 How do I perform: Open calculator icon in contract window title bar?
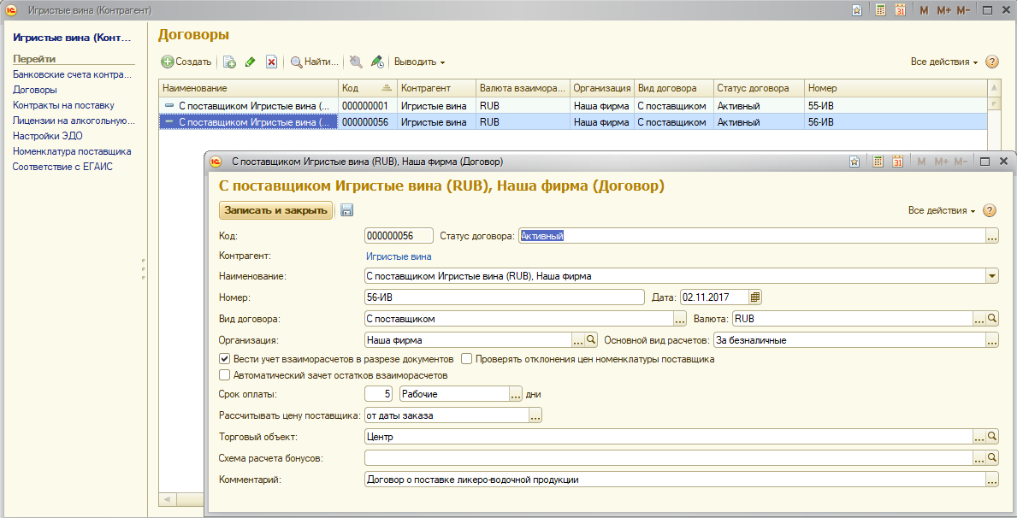click(878, 162)
